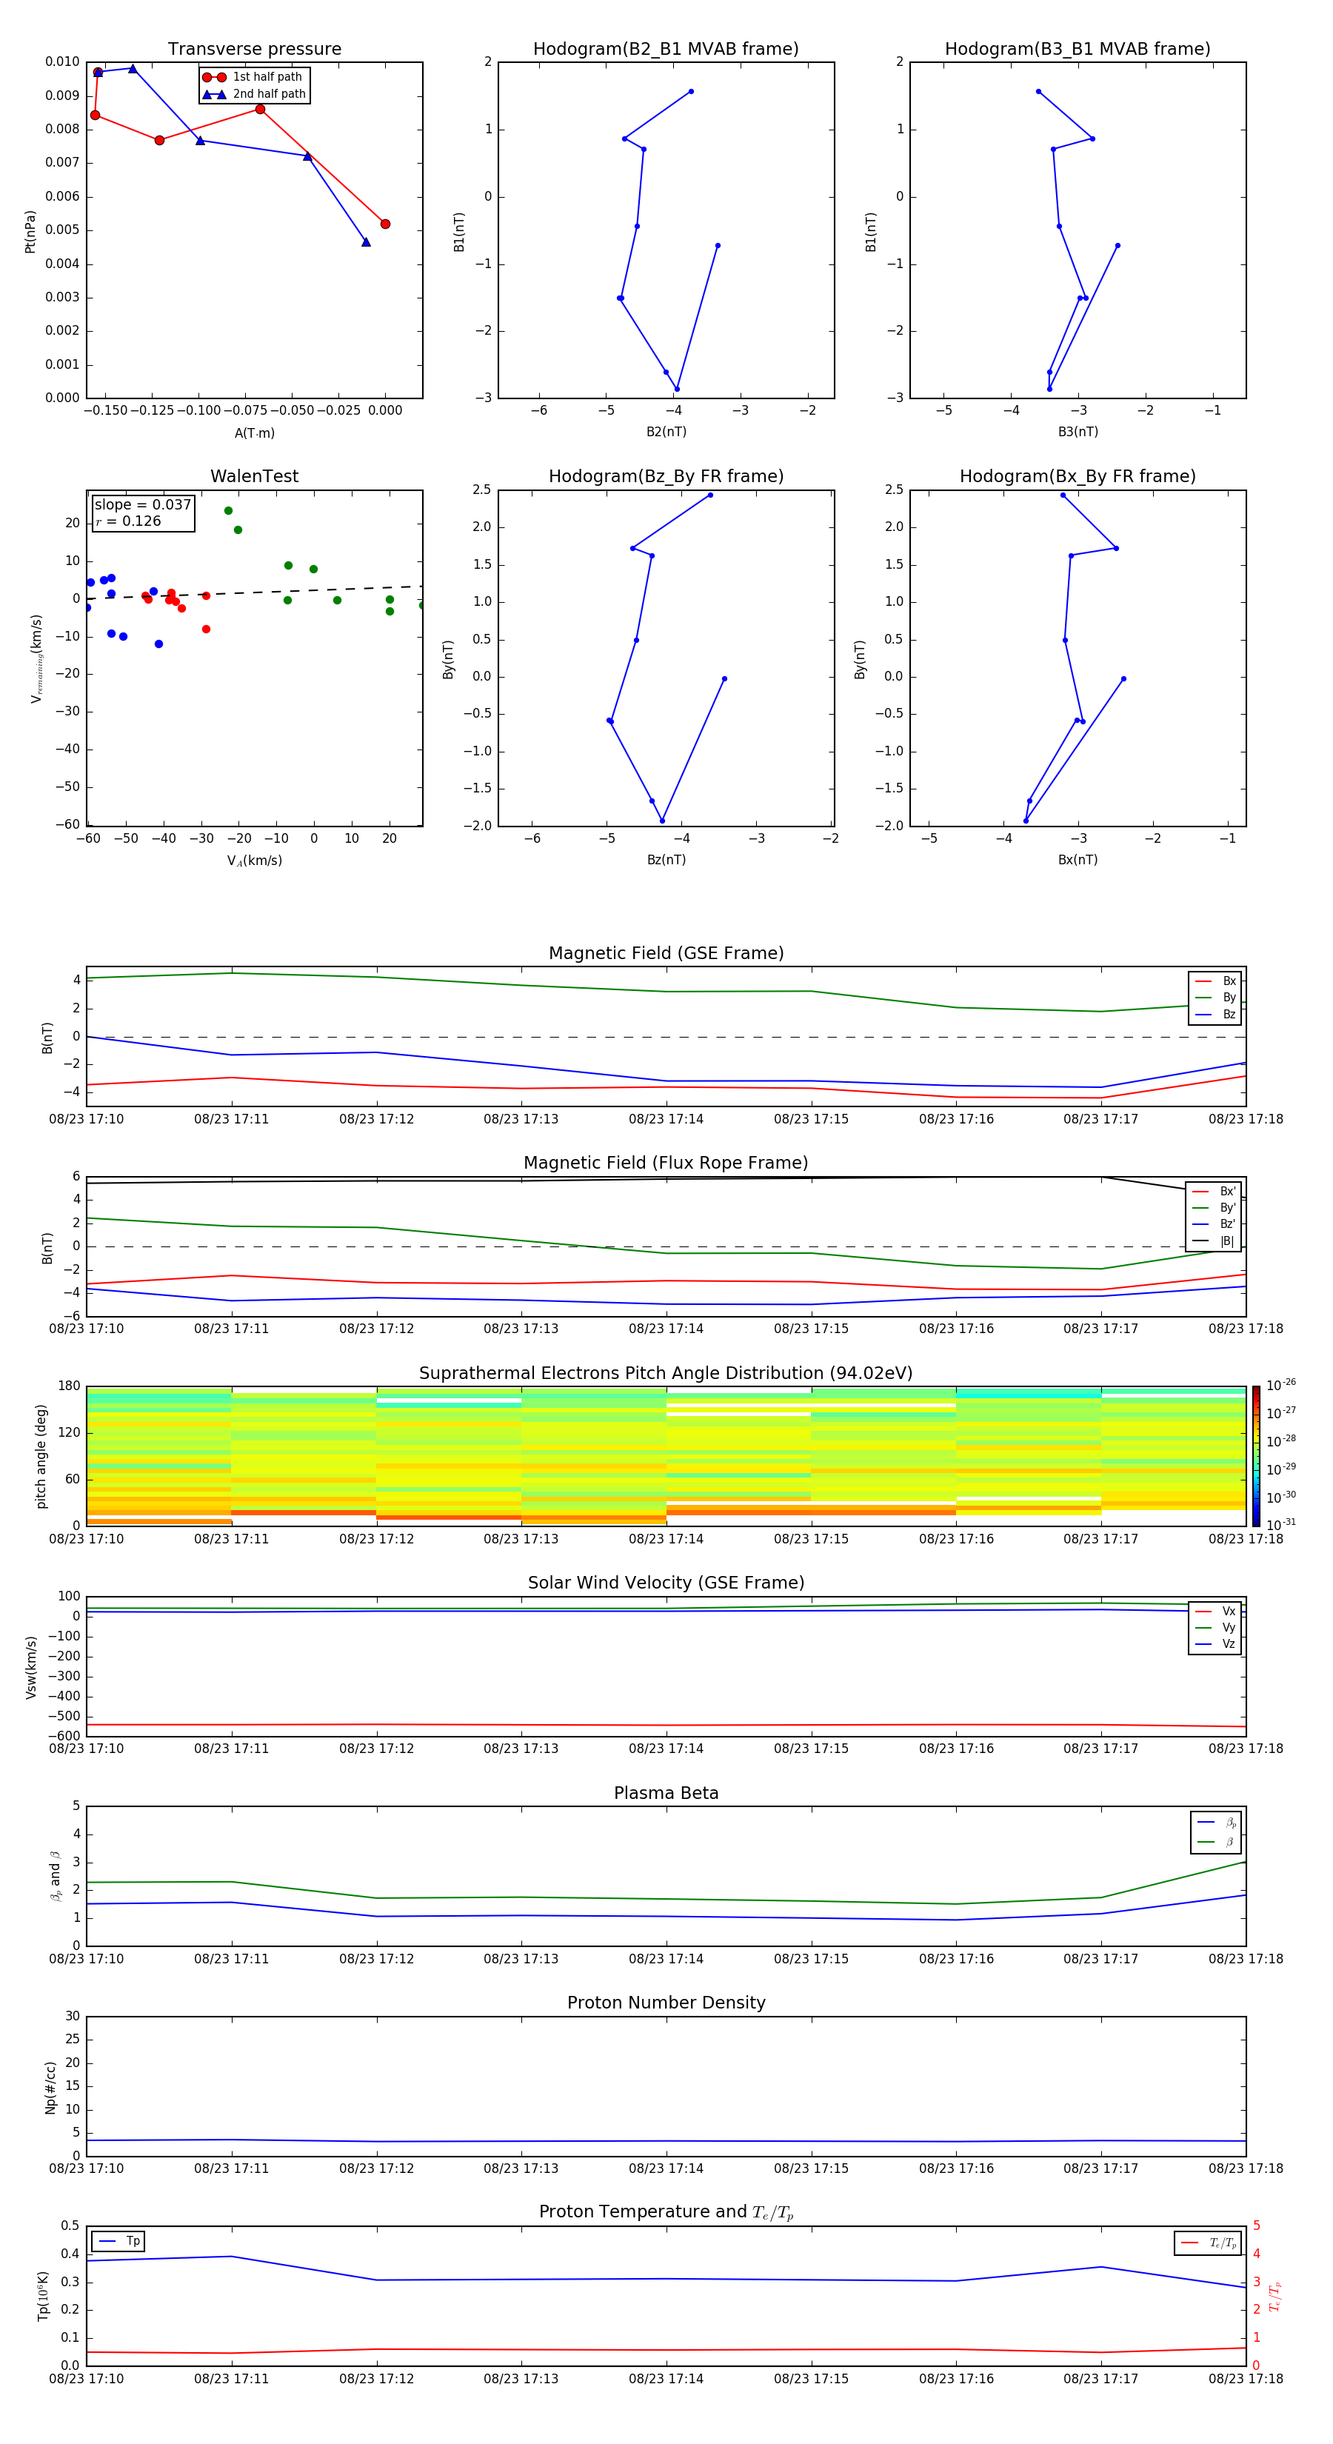This screenshot has width=1333, height=2444.
Task: Click the 'Proton Number Density' title
Action: (x=666, y=2003)
